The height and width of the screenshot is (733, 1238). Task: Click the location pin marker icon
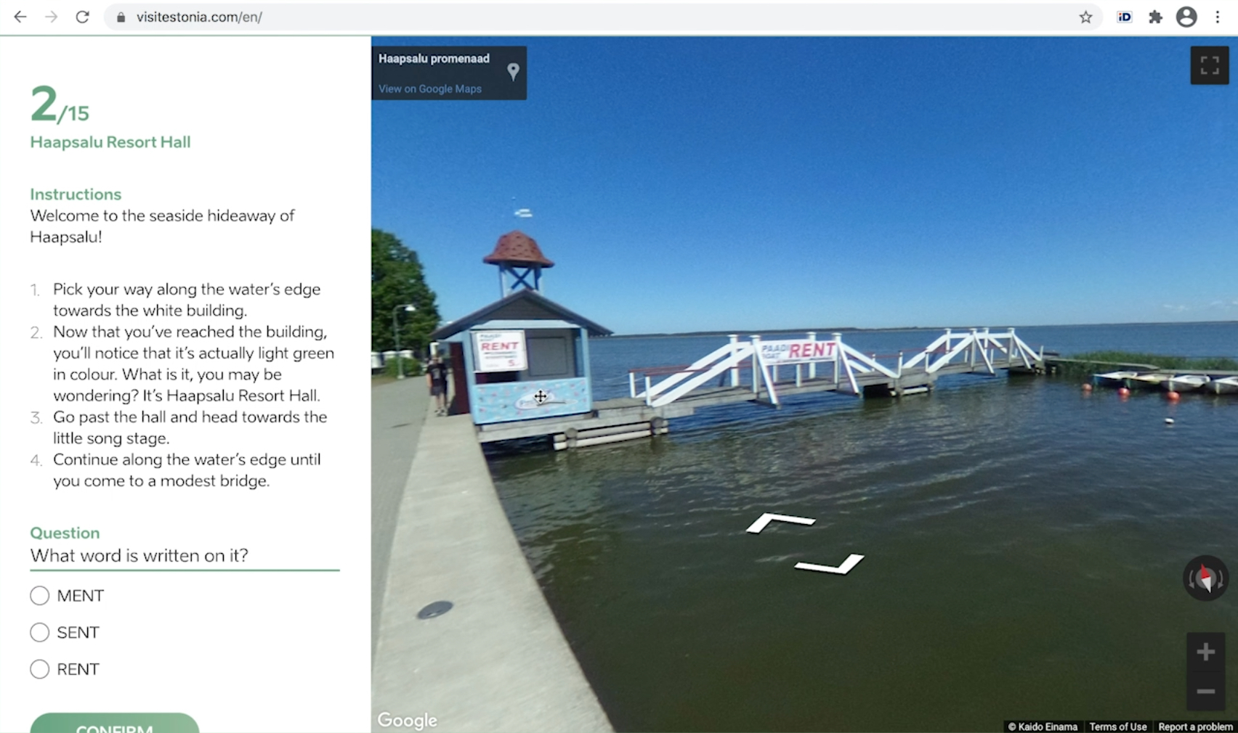(x=513, y=72)
